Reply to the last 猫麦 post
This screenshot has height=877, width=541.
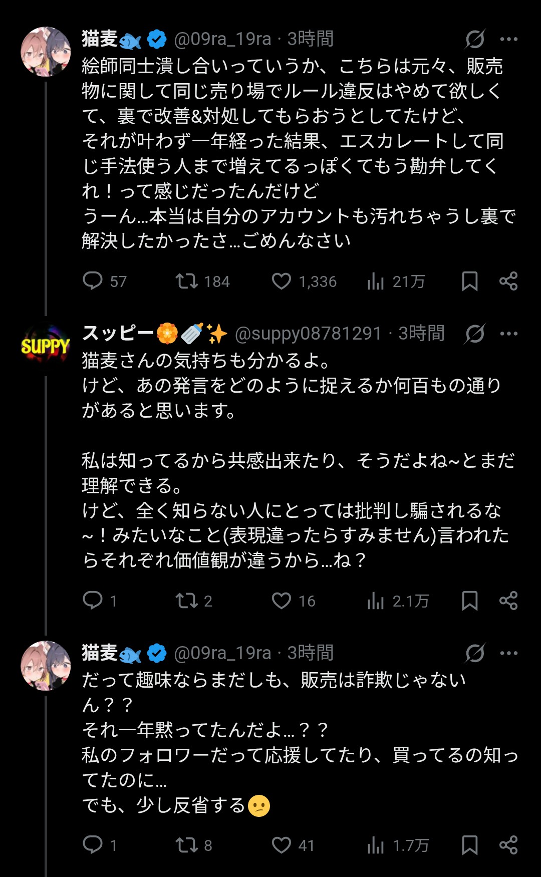click(93, 845)
